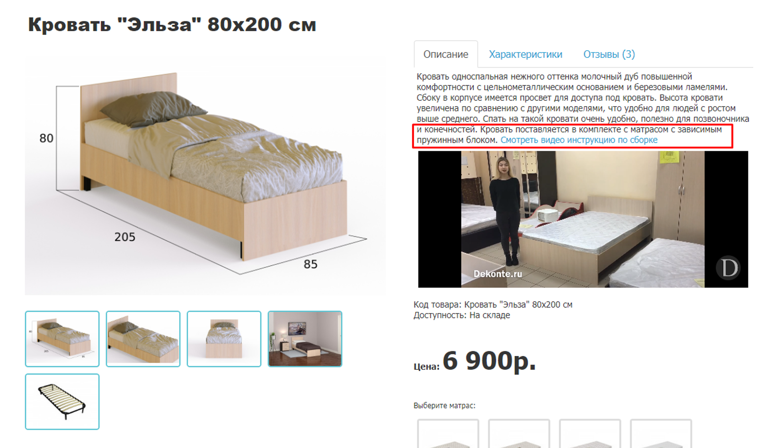Choose the second mattress option

tap(519, 434)
